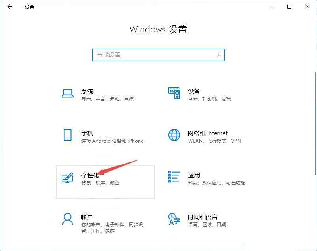Image resolution: width=317 pixels, height=251 pixels.
Task: Open the Accounts person icon
Action: [x=68, y=219]
